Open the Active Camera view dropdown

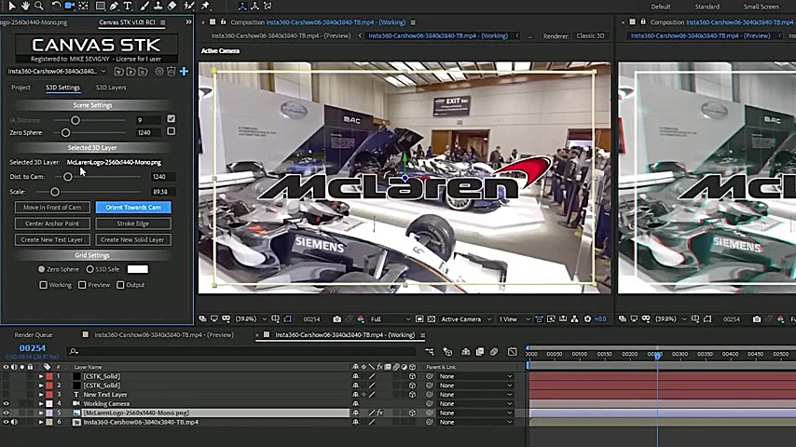[465, 319]
